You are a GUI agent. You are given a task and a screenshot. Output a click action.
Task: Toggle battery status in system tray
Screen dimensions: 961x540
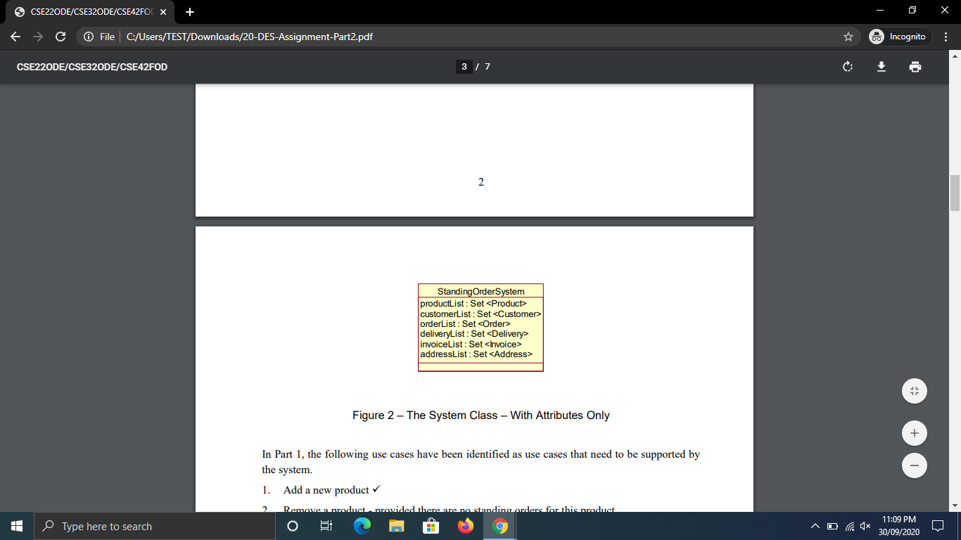[x=833, y=526]
